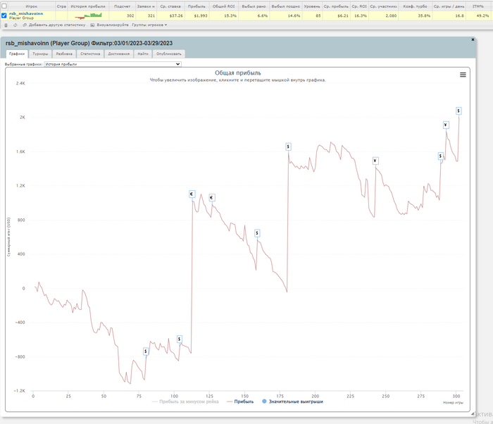Open the rsb_mishavoinn player link
This screenshot has height=424, width=493.
click(x=26, y=14)
